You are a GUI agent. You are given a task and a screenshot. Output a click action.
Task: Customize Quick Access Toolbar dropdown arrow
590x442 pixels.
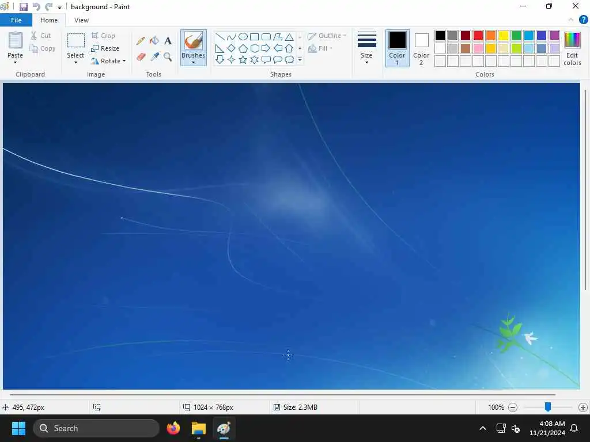tap(59, 7)
